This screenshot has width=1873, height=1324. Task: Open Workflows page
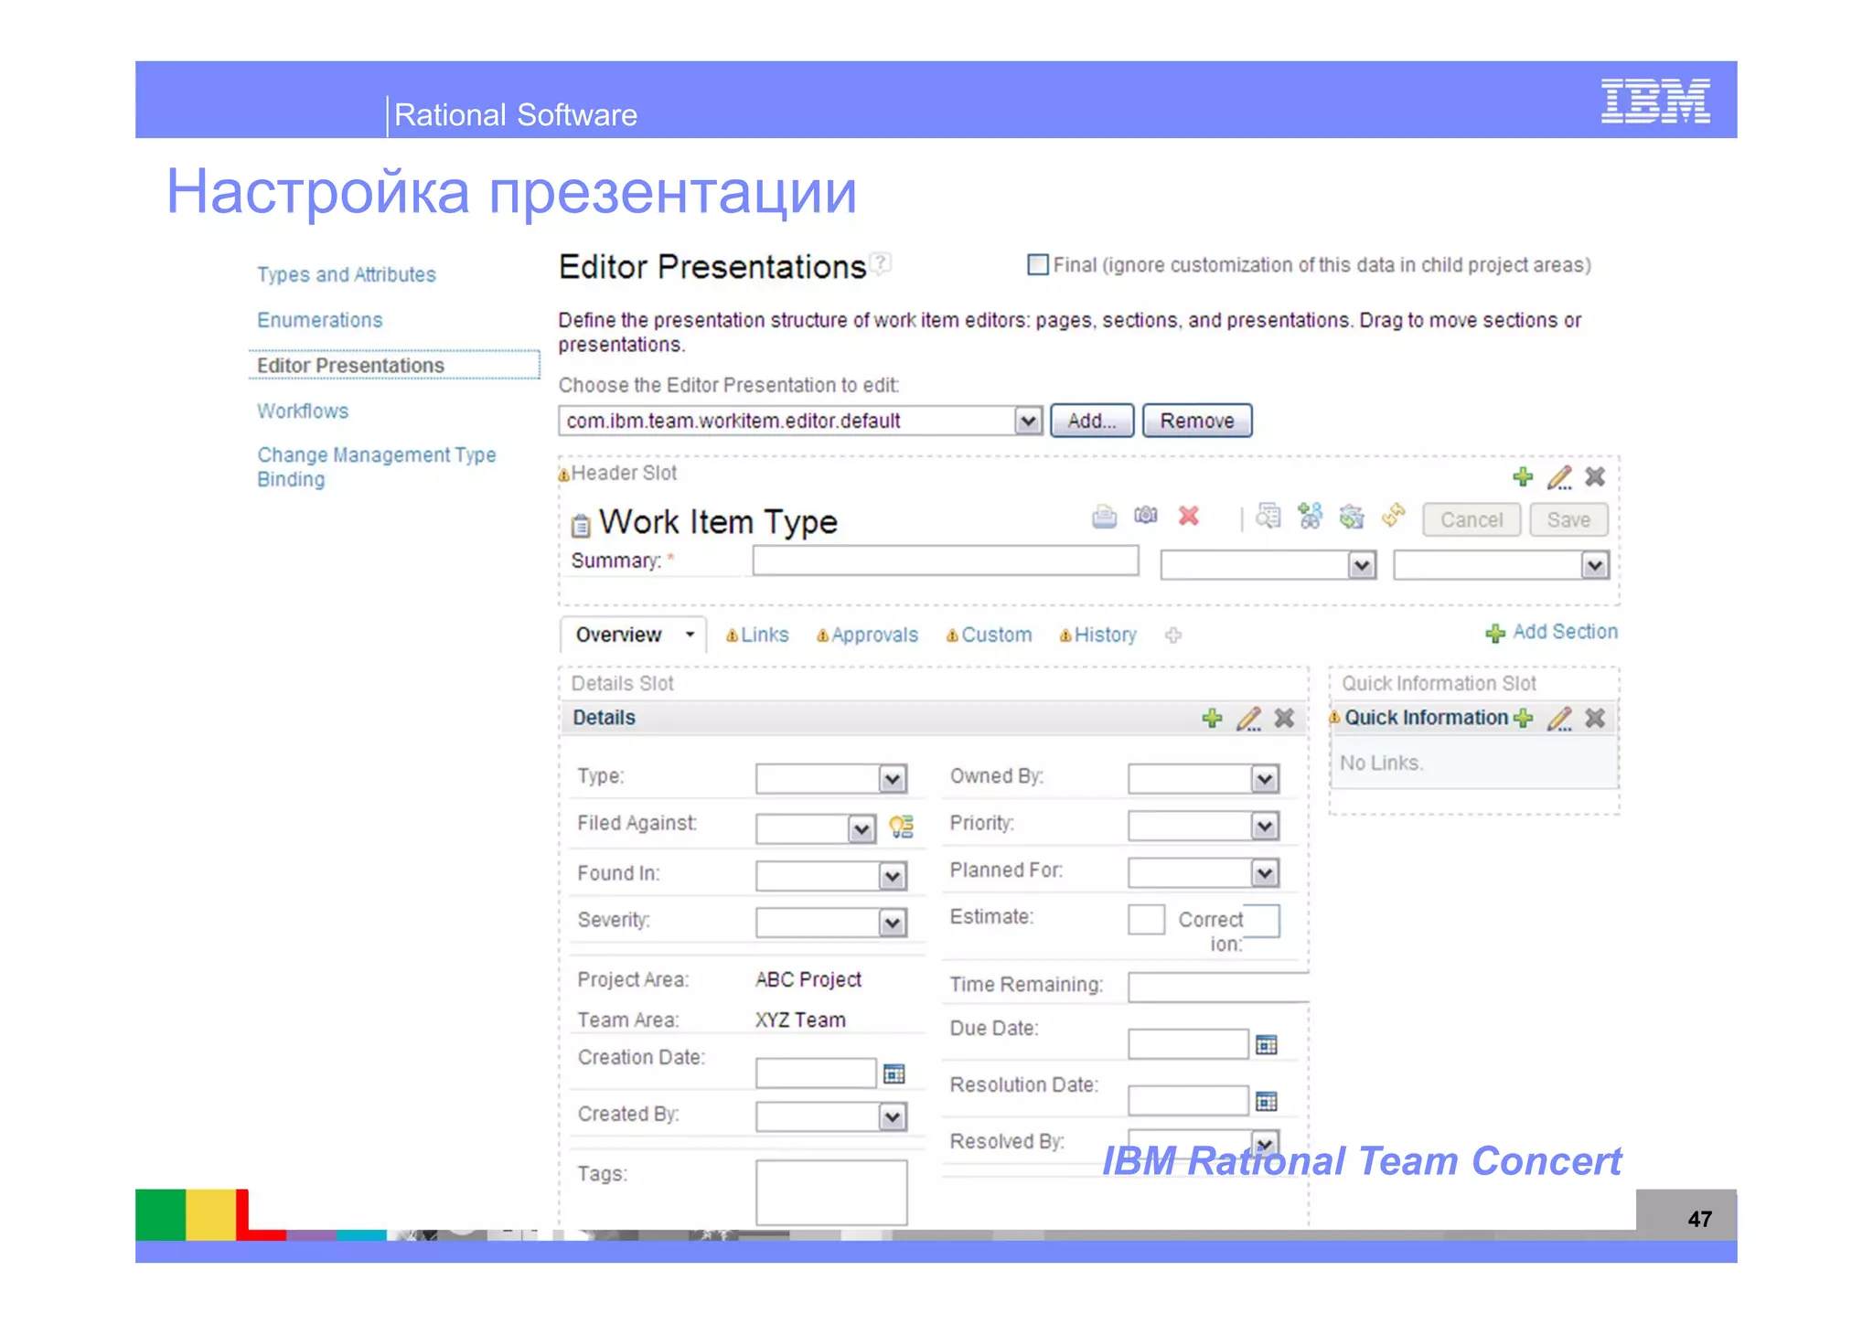click(303, 411)
